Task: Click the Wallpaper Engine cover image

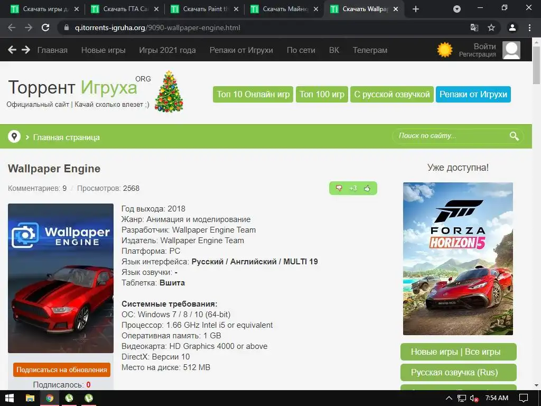Action: (61, 278)
